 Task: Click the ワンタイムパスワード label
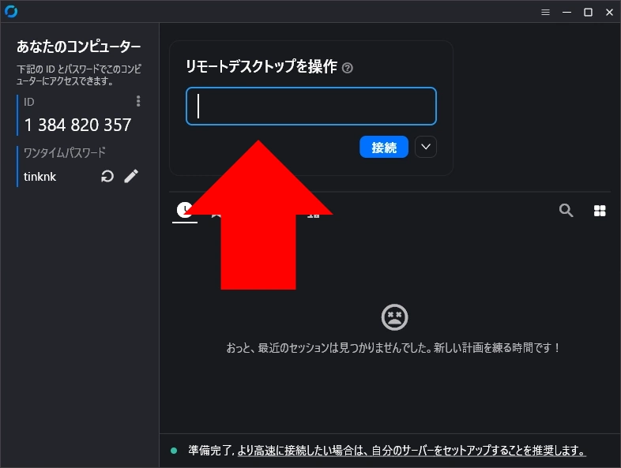pos(65,152)
